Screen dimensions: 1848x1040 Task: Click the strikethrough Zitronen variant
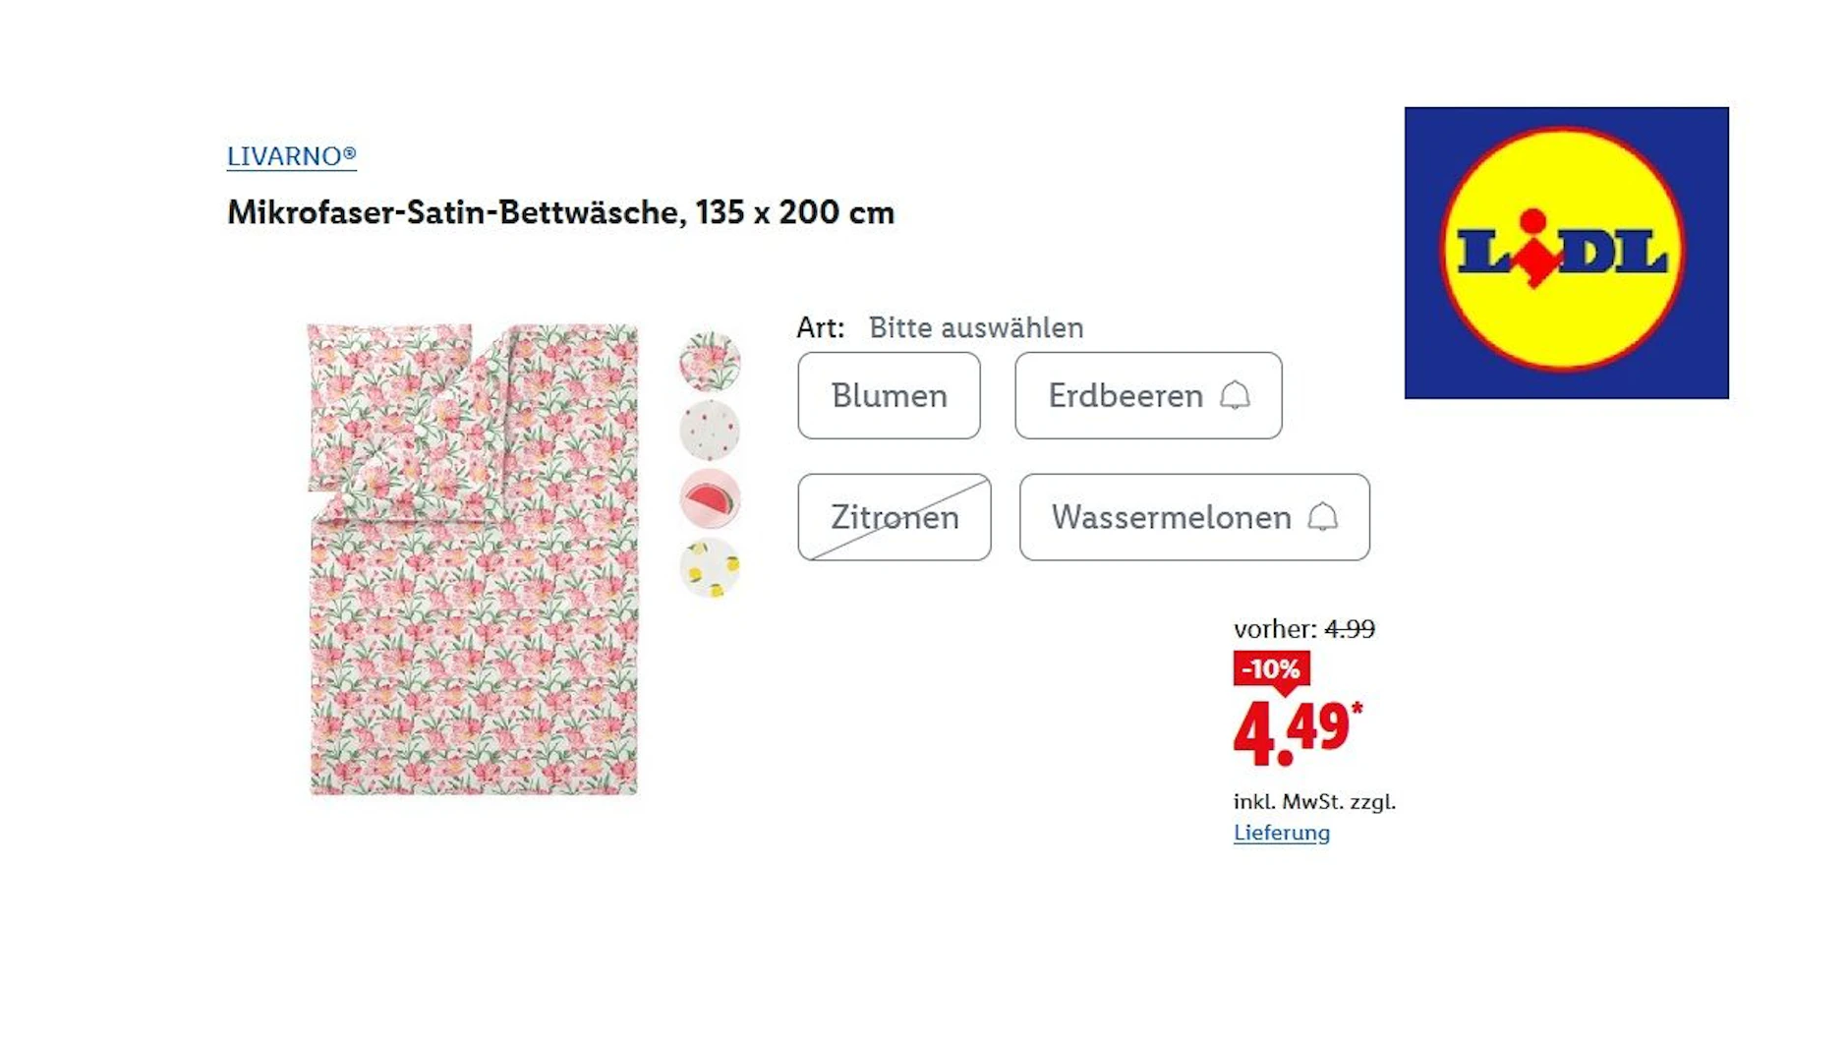click(893, 518)
